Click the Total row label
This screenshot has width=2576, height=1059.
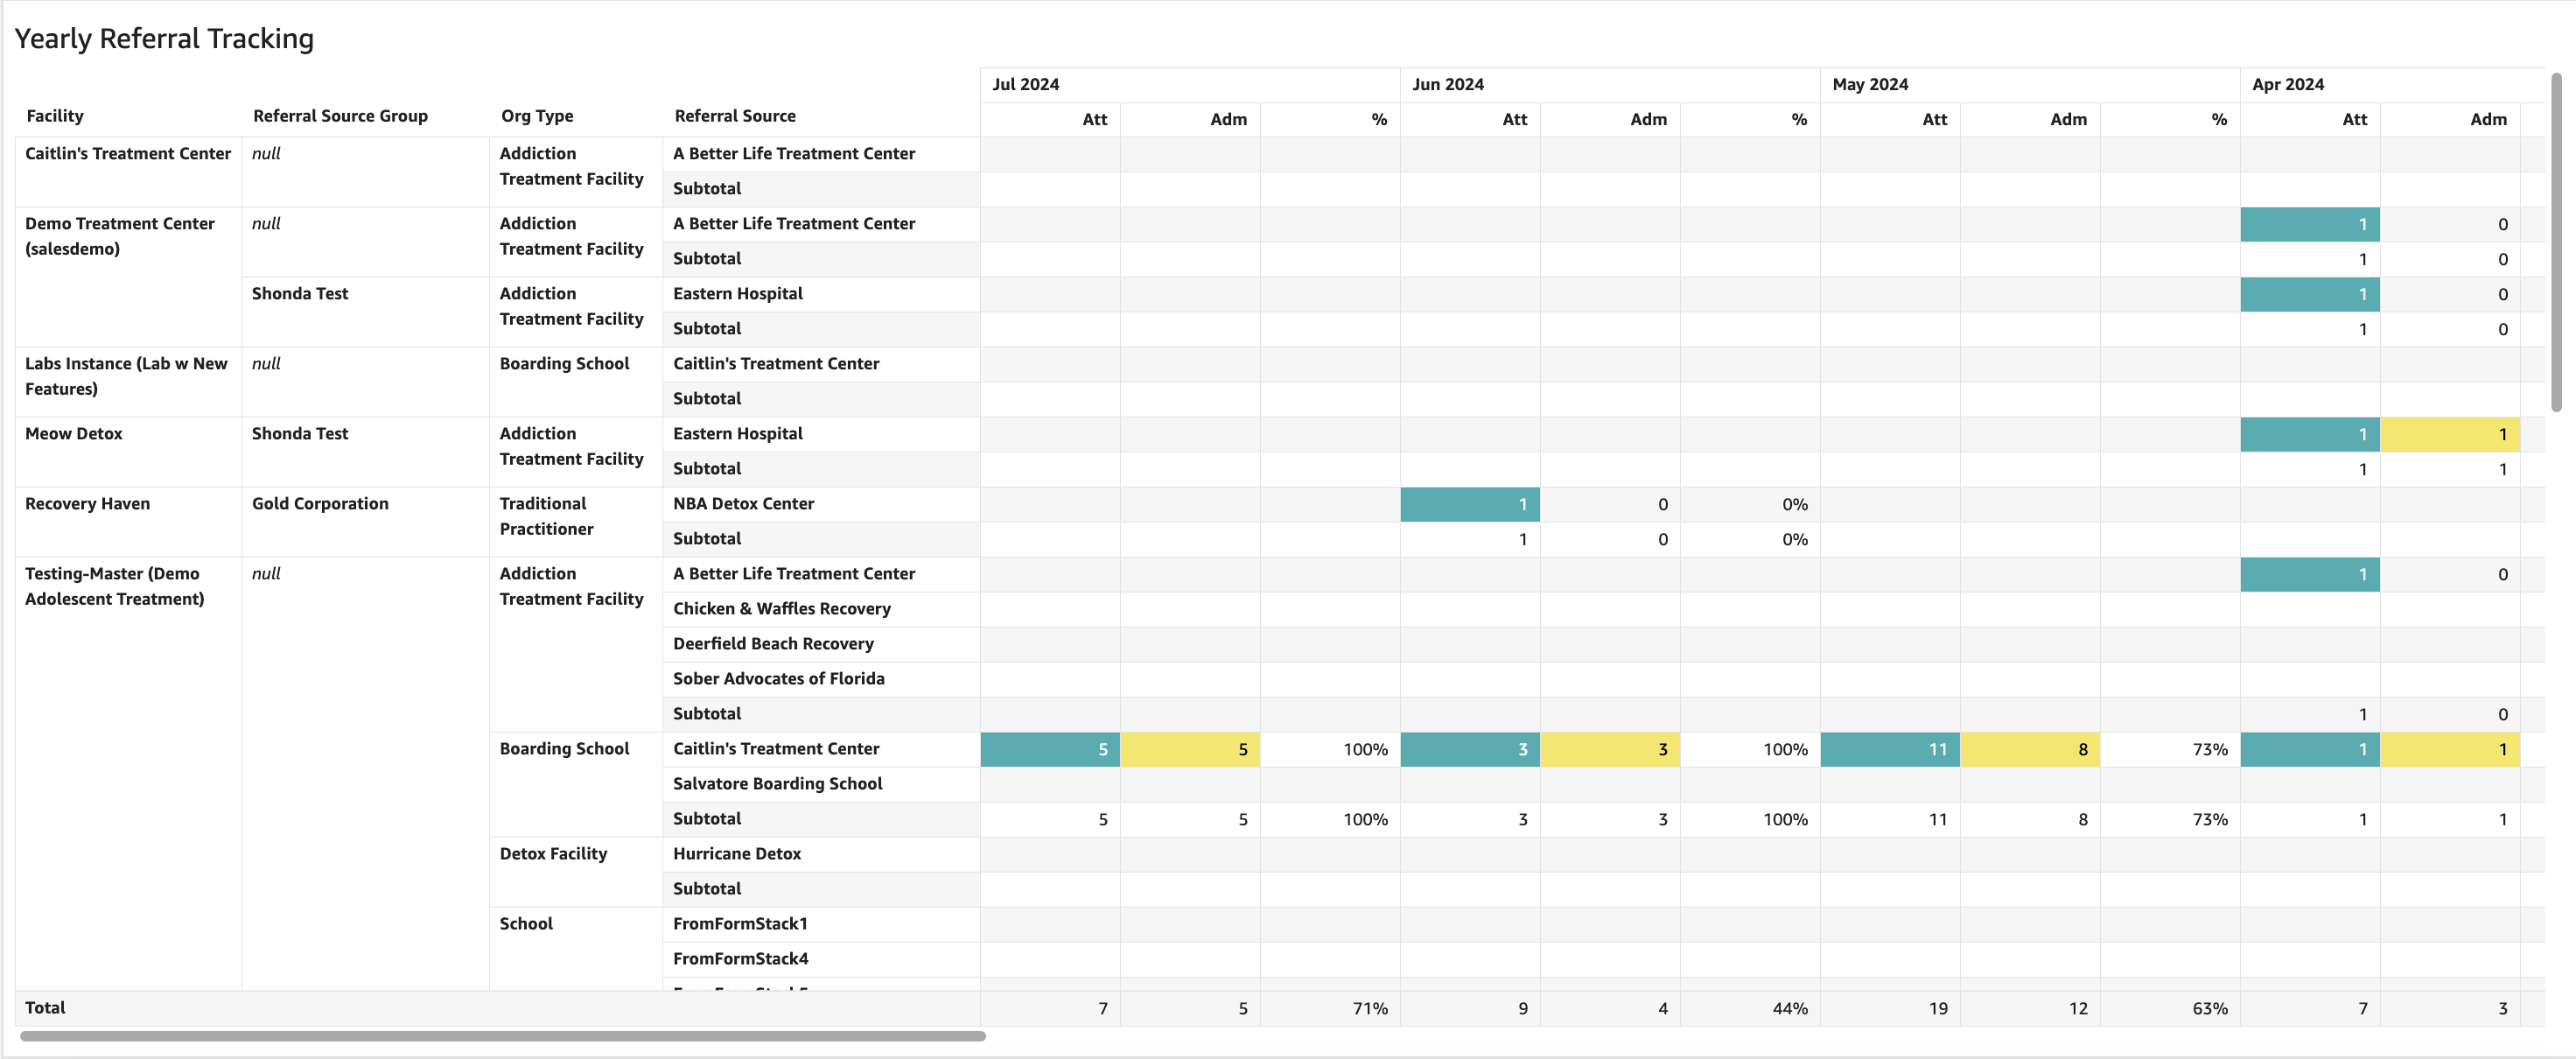[x=45, y=1008]
